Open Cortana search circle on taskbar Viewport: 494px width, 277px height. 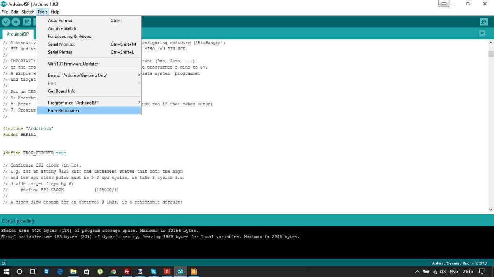pos(20,272)
